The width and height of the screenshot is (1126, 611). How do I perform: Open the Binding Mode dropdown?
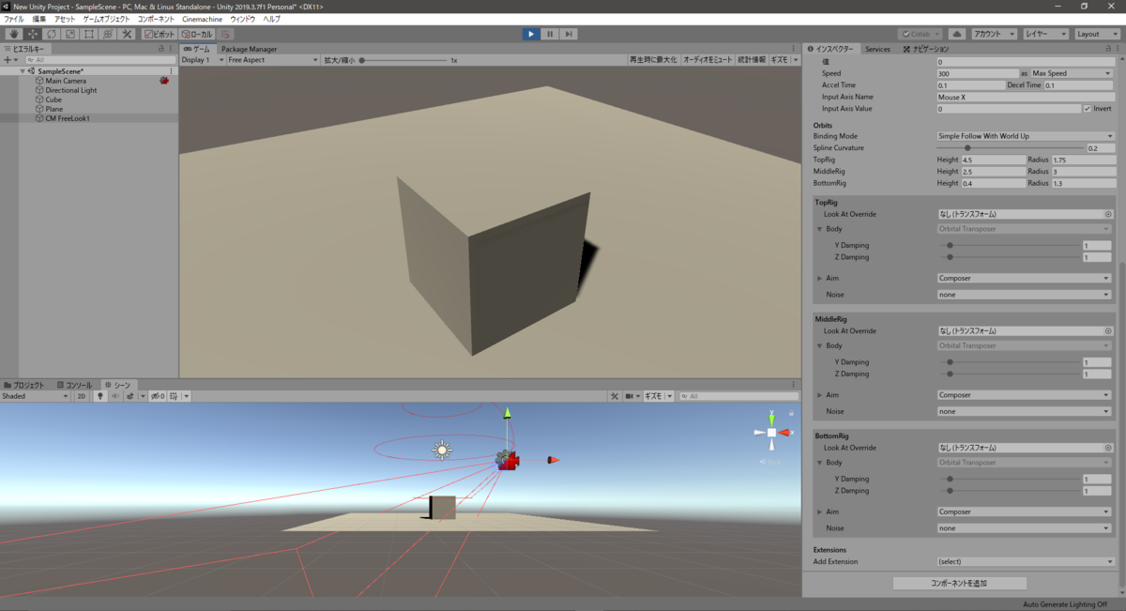point(1025,136)
